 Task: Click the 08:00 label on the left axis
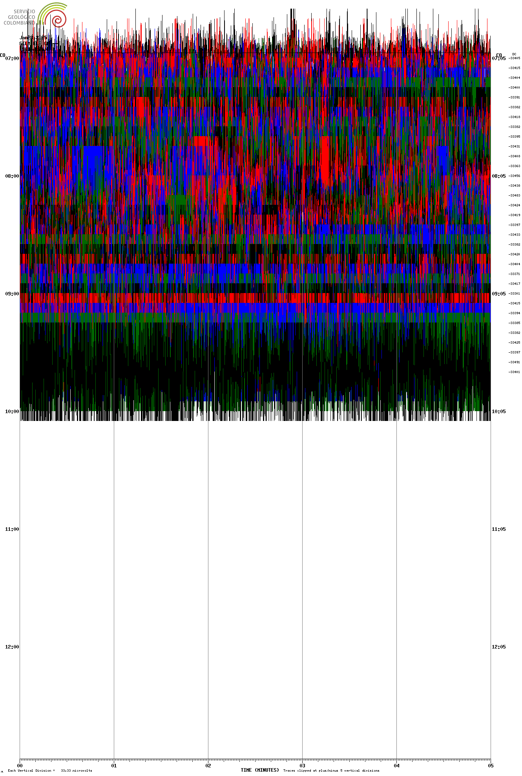click(x=12, y=176)
